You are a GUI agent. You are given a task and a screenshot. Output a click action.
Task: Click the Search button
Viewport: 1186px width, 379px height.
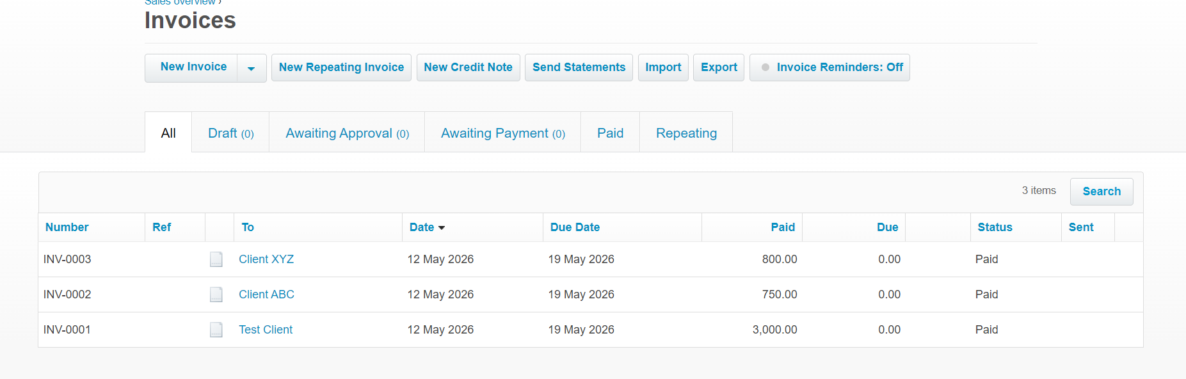[1102, 191]
